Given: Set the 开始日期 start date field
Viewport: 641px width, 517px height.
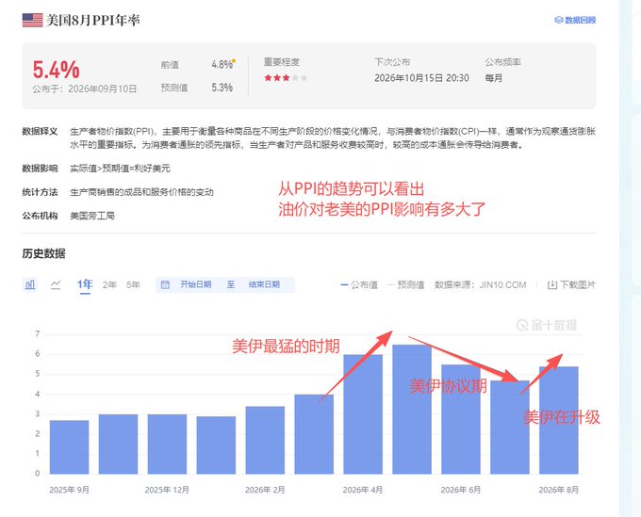Looking at the screenshot, I should click(196, 284).
